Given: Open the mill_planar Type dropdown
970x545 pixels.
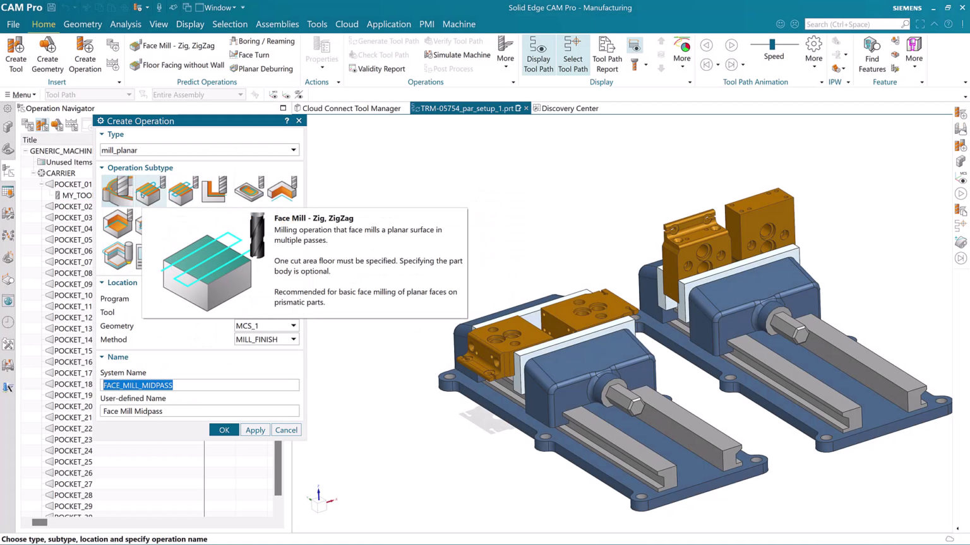Looking at the screenshot, I should pyautogui.click(x=292, y=150).
